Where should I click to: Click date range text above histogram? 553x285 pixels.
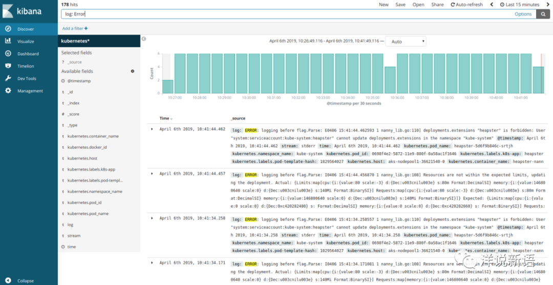[324, 41]
